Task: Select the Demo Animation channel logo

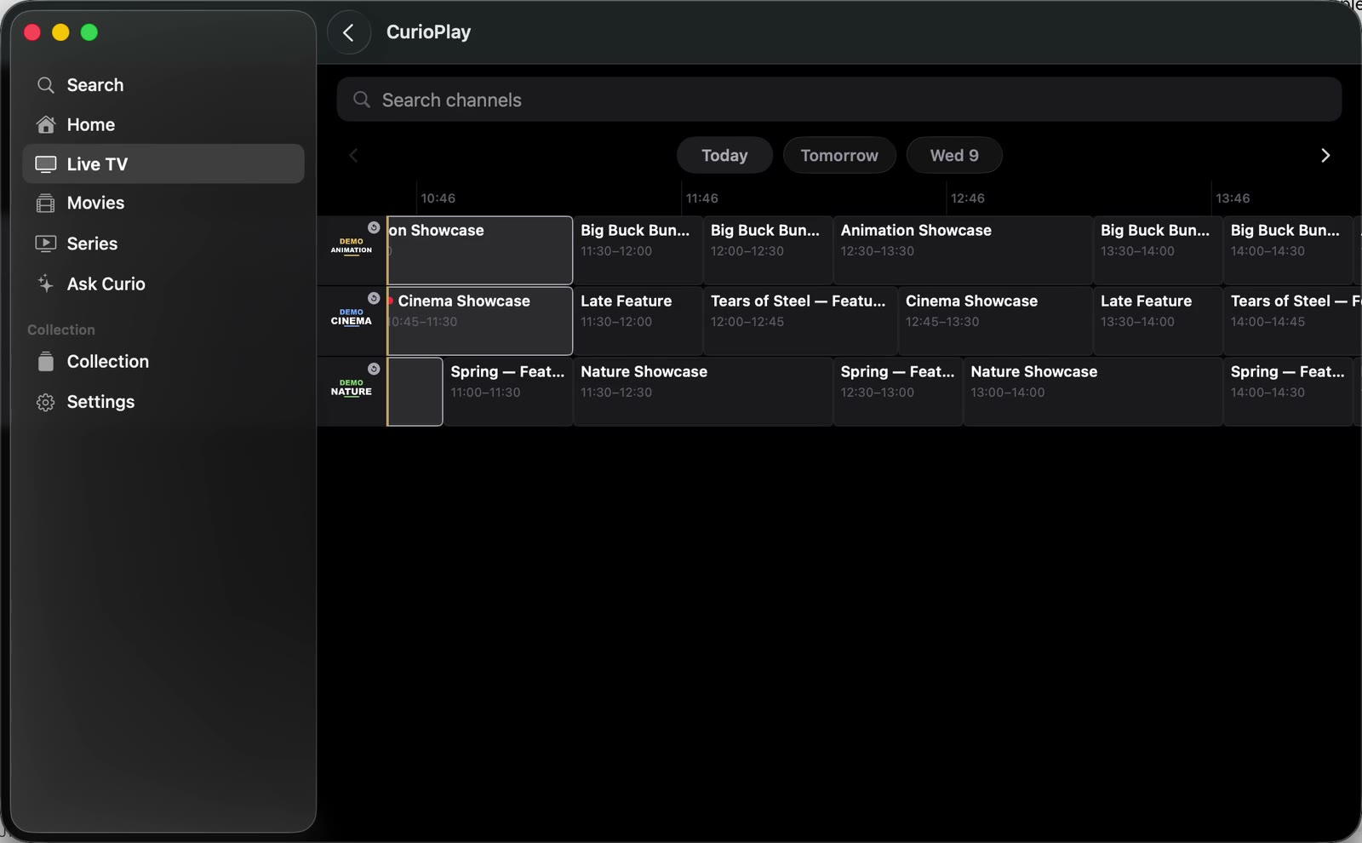Action: (x=352, y=246)
